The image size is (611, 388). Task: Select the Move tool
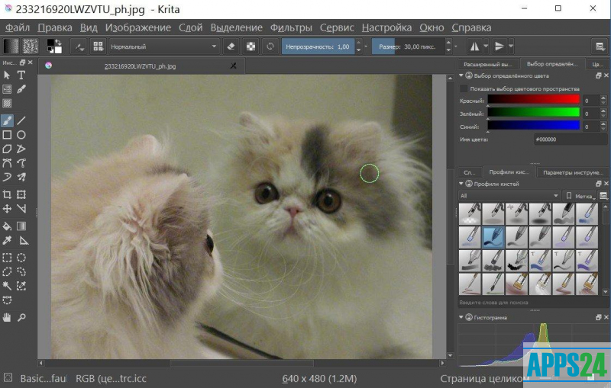point(7,209)
